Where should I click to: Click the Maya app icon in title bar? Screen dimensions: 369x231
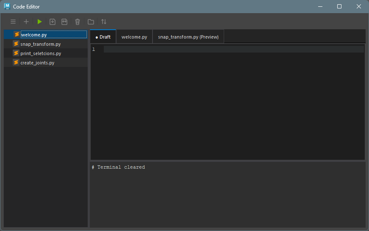pyautogui.click(x=7, y=6)
